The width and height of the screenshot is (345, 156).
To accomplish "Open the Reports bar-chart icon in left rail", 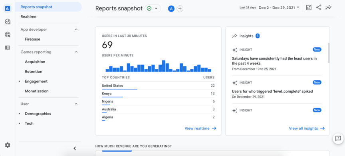I will click(8, 8).
